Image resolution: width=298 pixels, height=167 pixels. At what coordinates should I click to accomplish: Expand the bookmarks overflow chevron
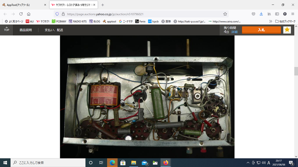point(271,21)
